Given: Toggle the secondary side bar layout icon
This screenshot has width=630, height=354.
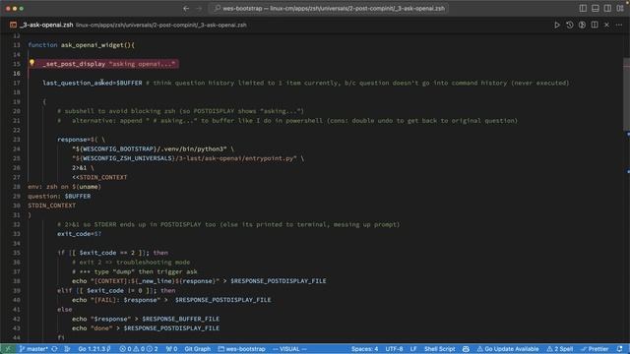Looking at the screenshot, I should click(608, 8).
